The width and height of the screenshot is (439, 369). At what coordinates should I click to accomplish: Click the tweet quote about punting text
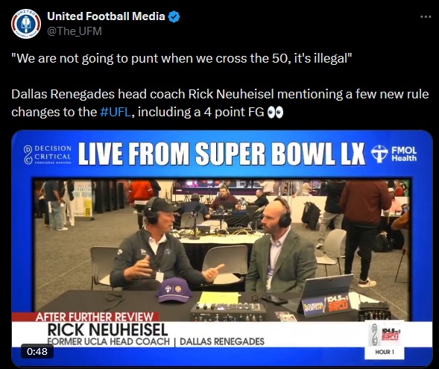point(181,58)
